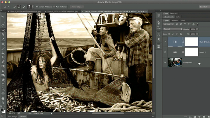The image size is (210, 118).
Task: Open the Swatches tab
Action: point(174,13)
